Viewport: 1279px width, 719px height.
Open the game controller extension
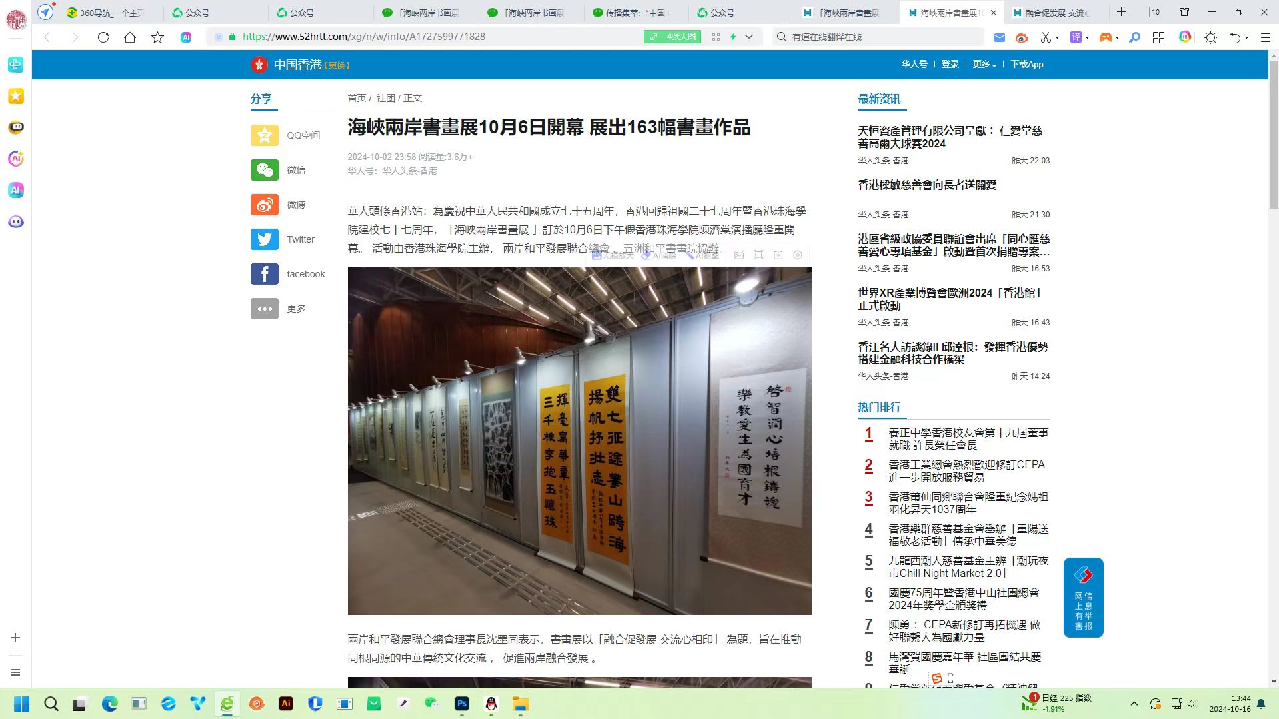[x=1106, y=37]
